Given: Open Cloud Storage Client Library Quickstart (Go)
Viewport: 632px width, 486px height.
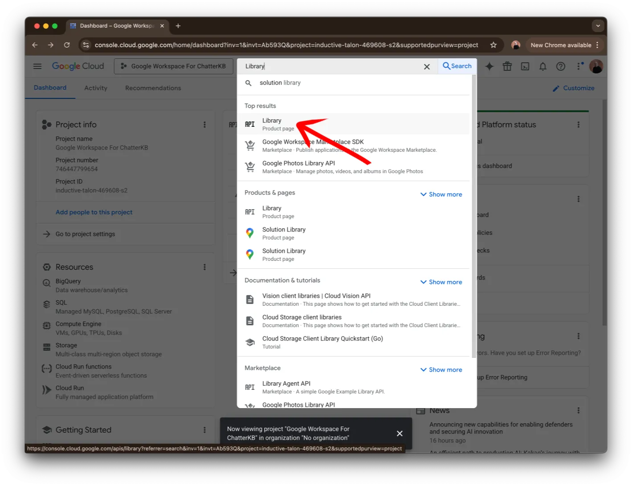Looking at the screenshot, I should pos(354,342).
